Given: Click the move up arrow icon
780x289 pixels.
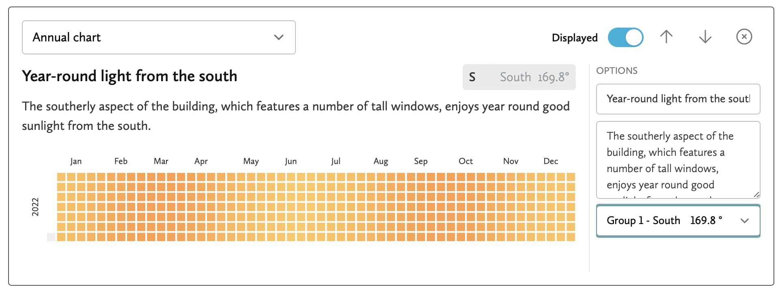Looking at the screenshot, I should (x=666, y=37).
